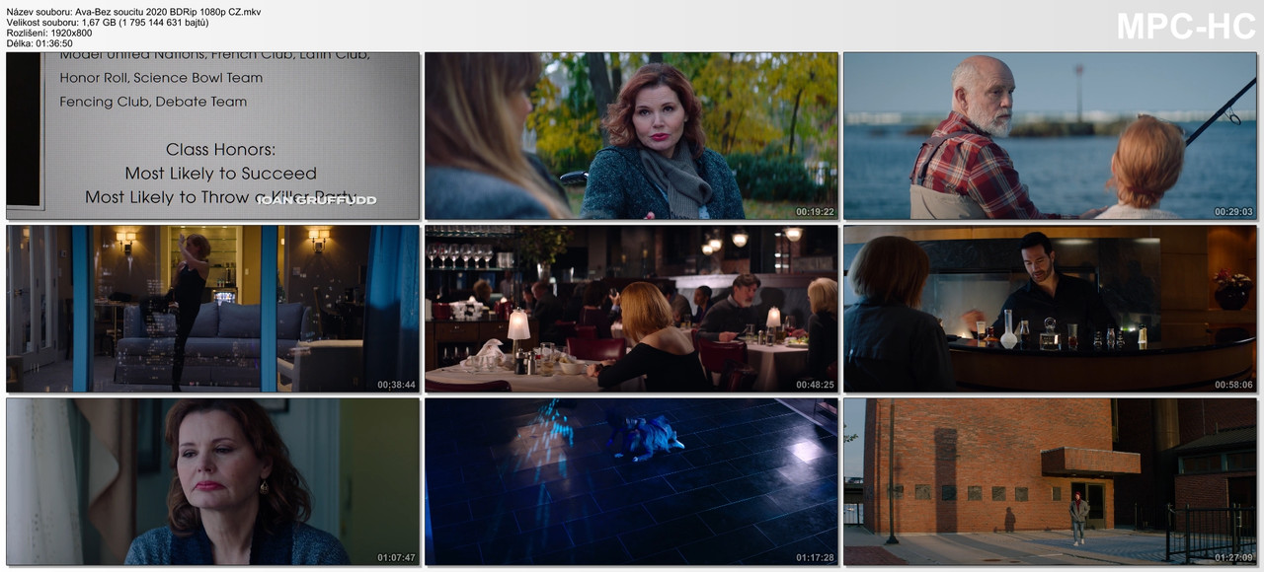This screenshot has height=572, width=1264.
Task: Click the resolution text '1920x800'
Action: (x=72, y=34)
